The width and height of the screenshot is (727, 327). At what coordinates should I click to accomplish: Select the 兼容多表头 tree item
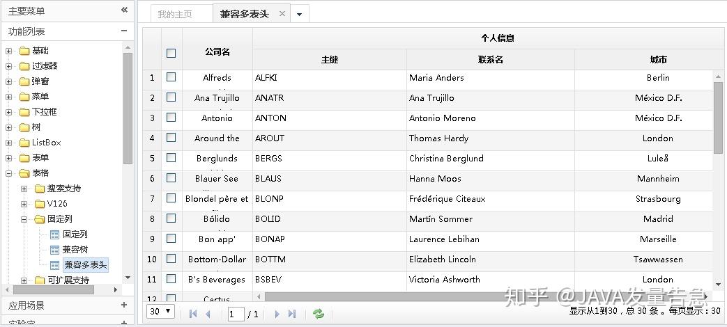[85, 265]
